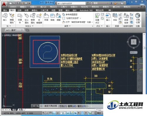
Task: Choose the Clip reference icon
Action: point(53,17)
